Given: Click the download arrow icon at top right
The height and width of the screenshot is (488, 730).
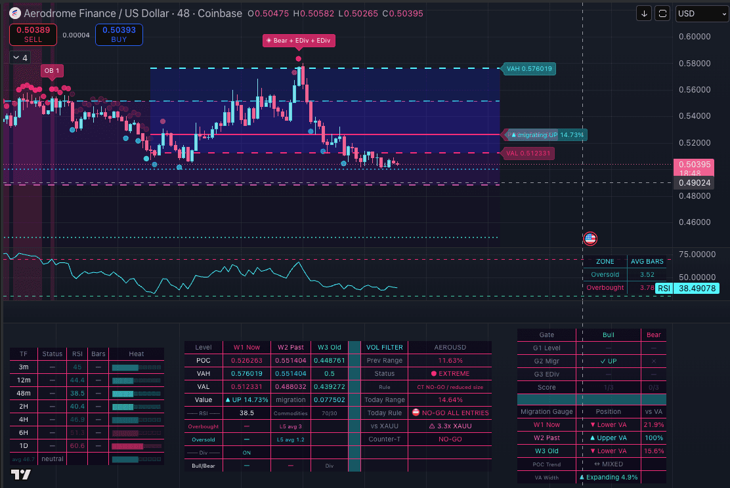Looking at the screenshot, I should pos(644,14).
